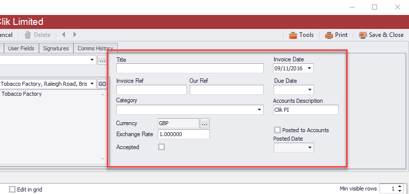
Task: Switch to the Signatures tab
Action: pyautogui.click(x=56, y=48)
